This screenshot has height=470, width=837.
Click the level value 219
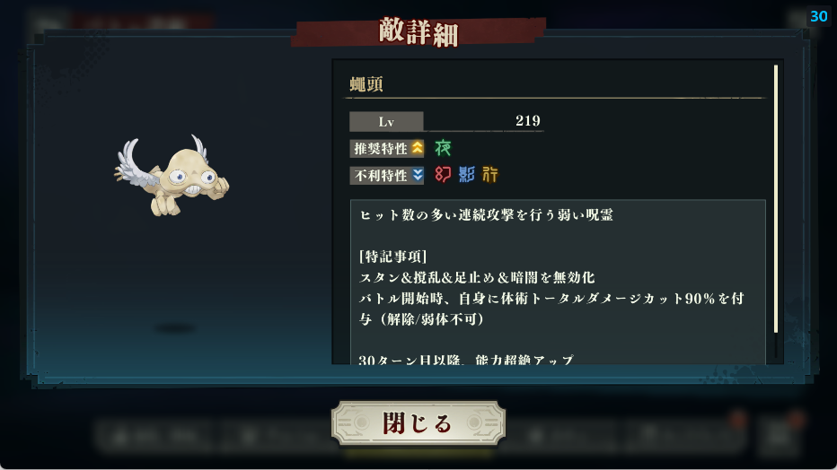point(527,121)
